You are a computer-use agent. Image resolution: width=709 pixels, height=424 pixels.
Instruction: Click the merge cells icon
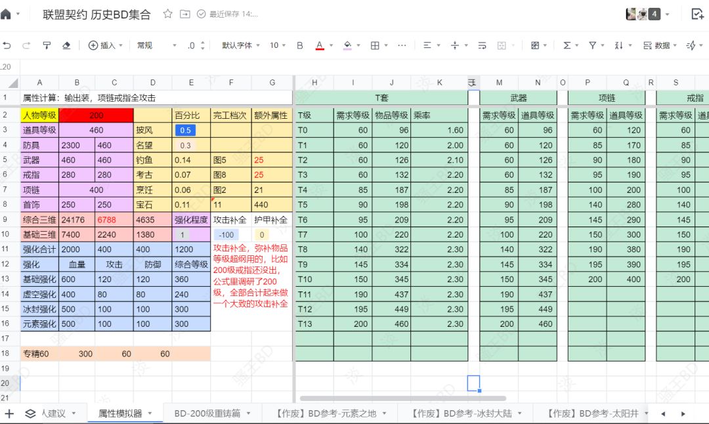coord(502,45)
